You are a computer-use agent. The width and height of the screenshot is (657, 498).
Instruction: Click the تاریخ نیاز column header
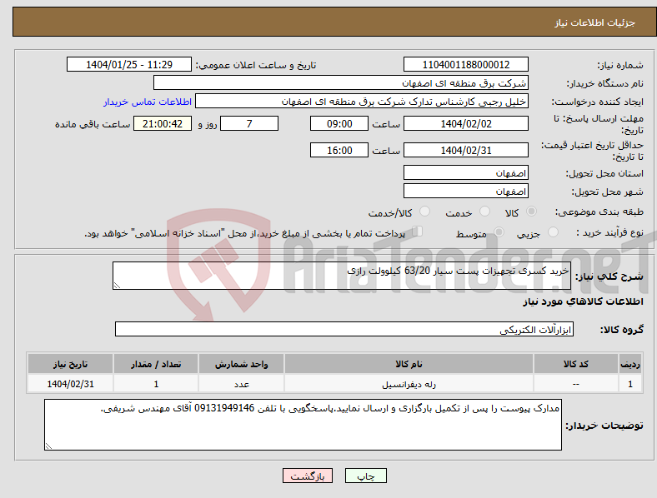70,364
